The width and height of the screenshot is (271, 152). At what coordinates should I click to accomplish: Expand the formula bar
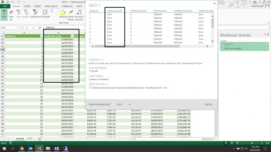tap(269, 27)
